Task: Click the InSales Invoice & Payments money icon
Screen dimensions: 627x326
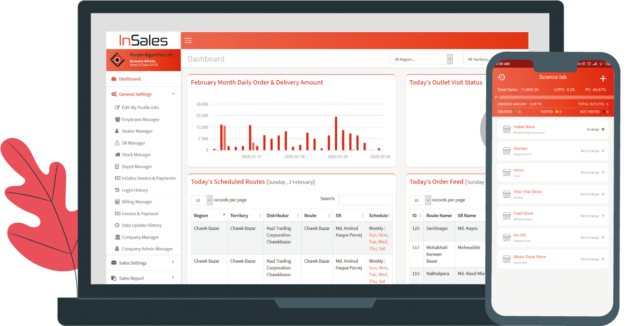Action: pos(117,178)
